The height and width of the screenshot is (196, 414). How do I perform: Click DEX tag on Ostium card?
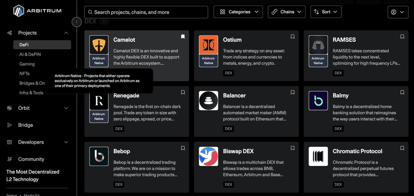228,73
